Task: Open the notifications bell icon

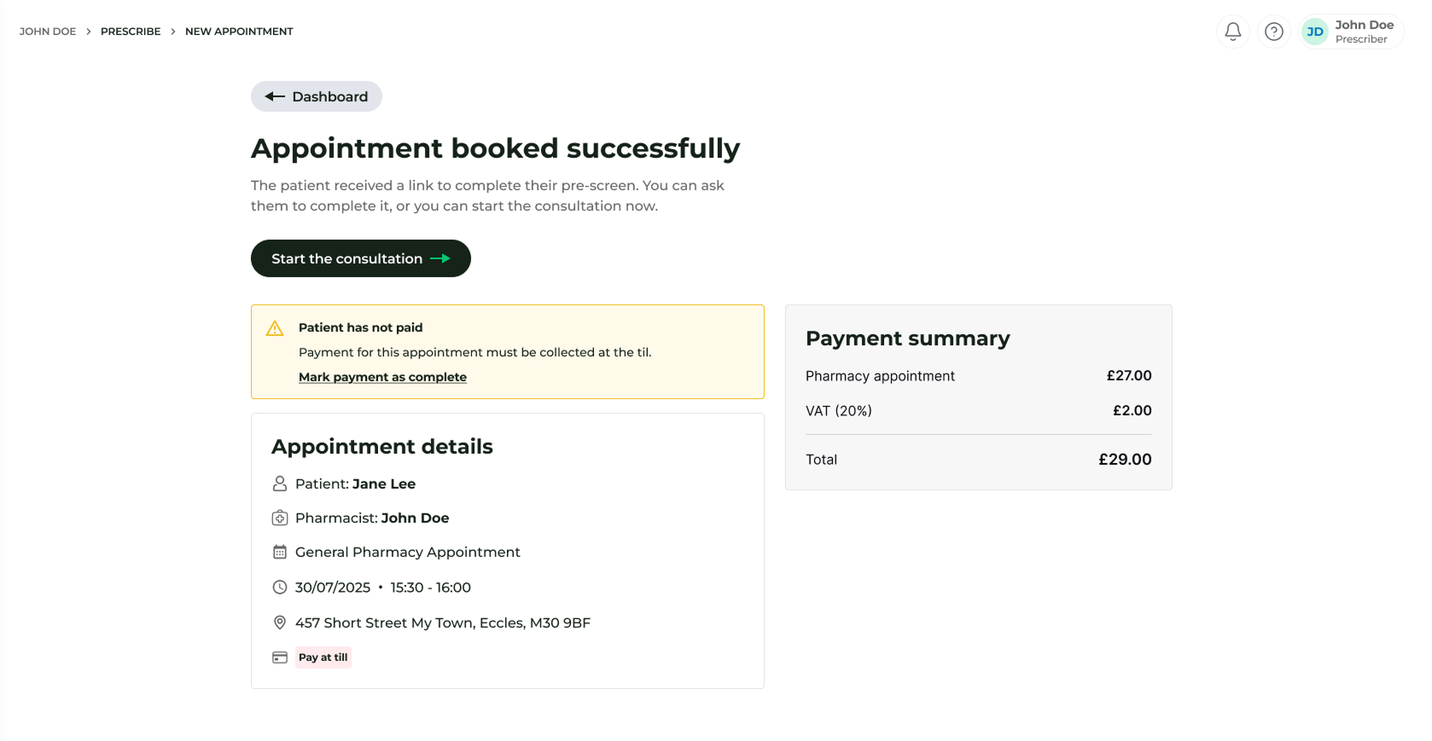Action: [x=1232, y=32]
